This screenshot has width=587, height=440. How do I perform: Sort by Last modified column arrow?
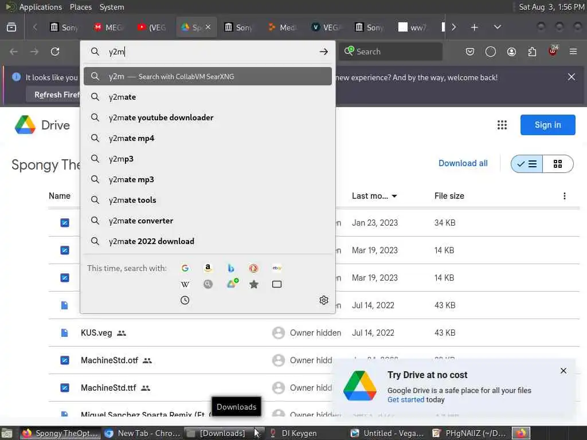[394, 196]
